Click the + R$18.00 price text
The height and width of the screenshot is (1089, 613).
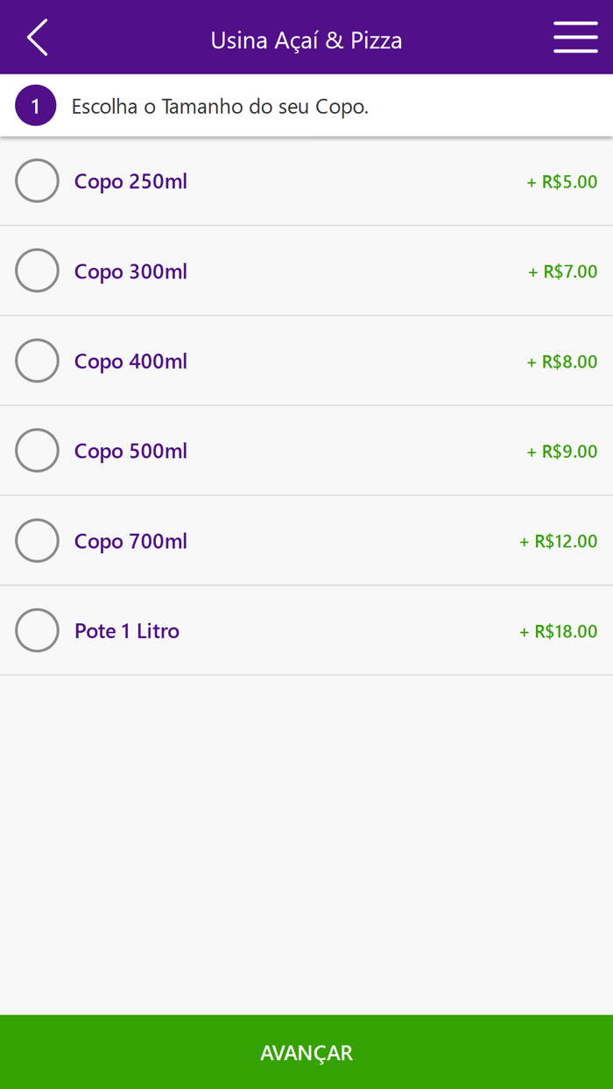559,631
